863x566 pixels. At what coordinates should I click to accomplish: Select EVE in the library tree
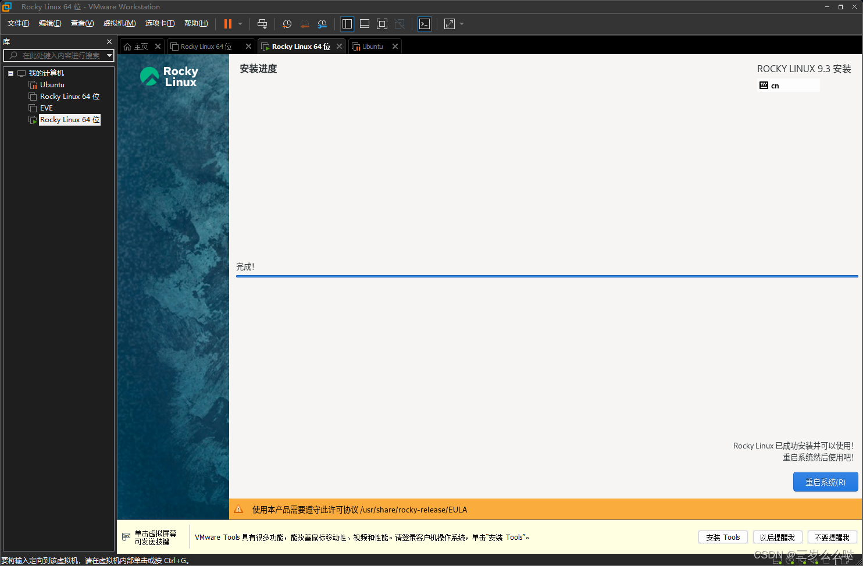point(47,108)
